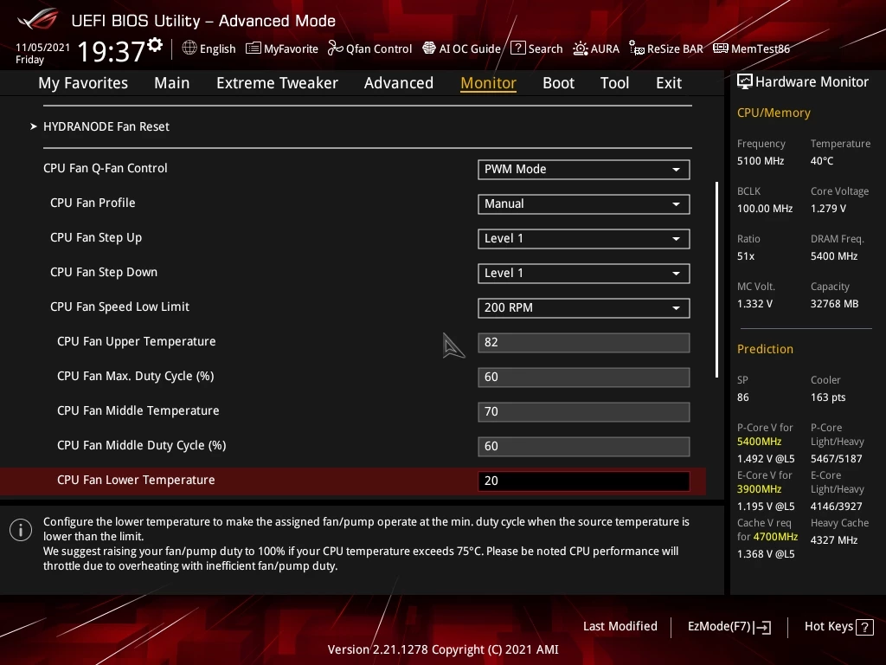
Task: Click the settings list scrollbar
Action: (716, 280)
